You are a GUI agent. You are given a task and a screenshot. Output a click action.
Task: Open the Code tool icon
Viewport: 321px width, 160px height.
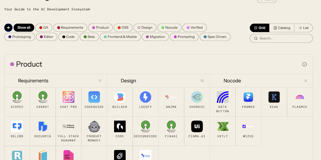120,126
